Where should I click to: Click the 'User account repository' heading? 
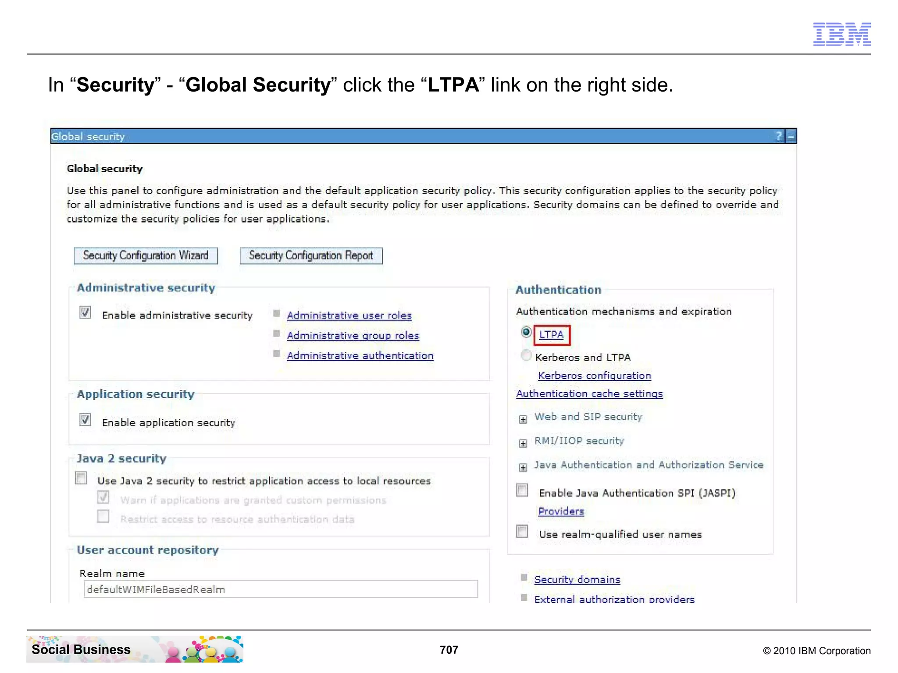point(148,550)
